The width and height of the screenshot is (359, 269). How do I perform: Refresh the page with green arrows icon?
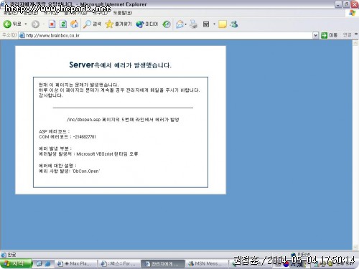click(x=63, y=24)
